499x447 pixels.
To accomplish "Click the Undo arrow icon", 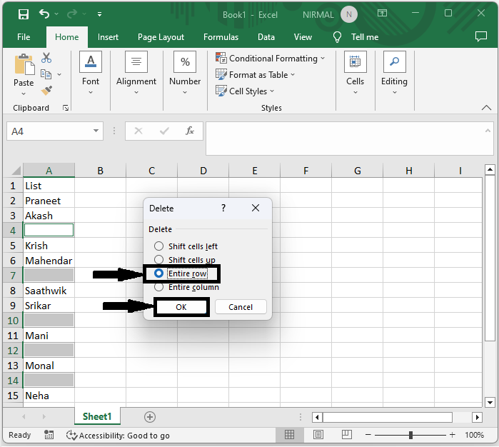I will 45,14.
